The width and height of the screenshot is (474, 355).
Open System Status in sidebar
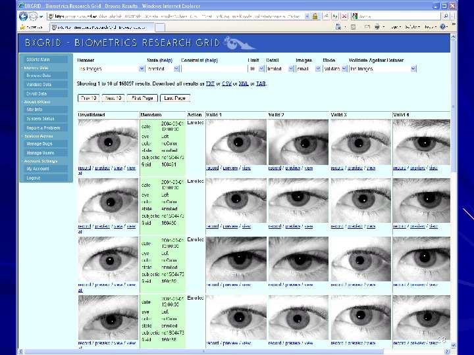pyautogui.click(x=45, y=118)
